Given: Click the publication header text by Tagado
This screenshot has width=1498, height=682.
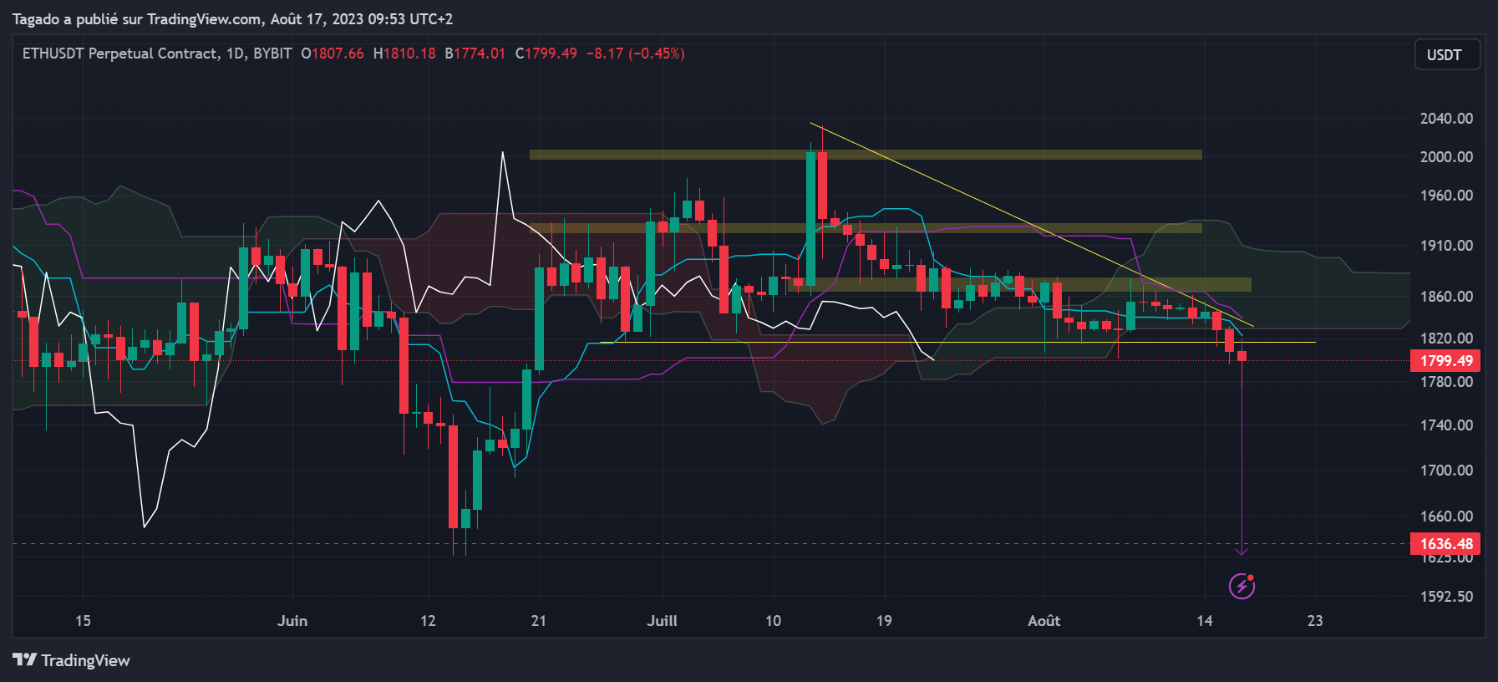Looking at the screenshot, I should [232, 18].
